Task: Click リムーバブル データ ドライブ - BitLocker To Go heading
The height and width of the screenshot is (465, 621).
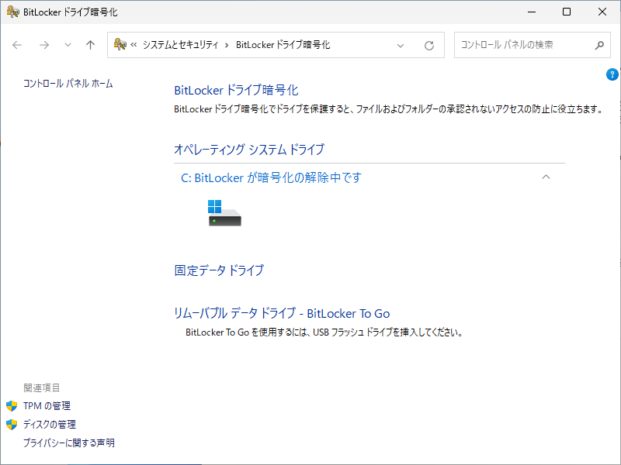Action: (282, 313)
